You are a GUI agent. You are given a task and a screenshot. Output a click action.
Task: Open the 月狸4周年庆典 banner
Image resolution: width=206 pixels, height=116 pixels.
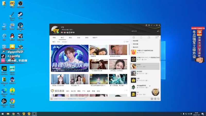tap(70, 58)
